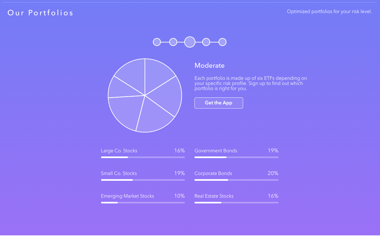Click the Emerging Market Stocks bar

point(143,202)
